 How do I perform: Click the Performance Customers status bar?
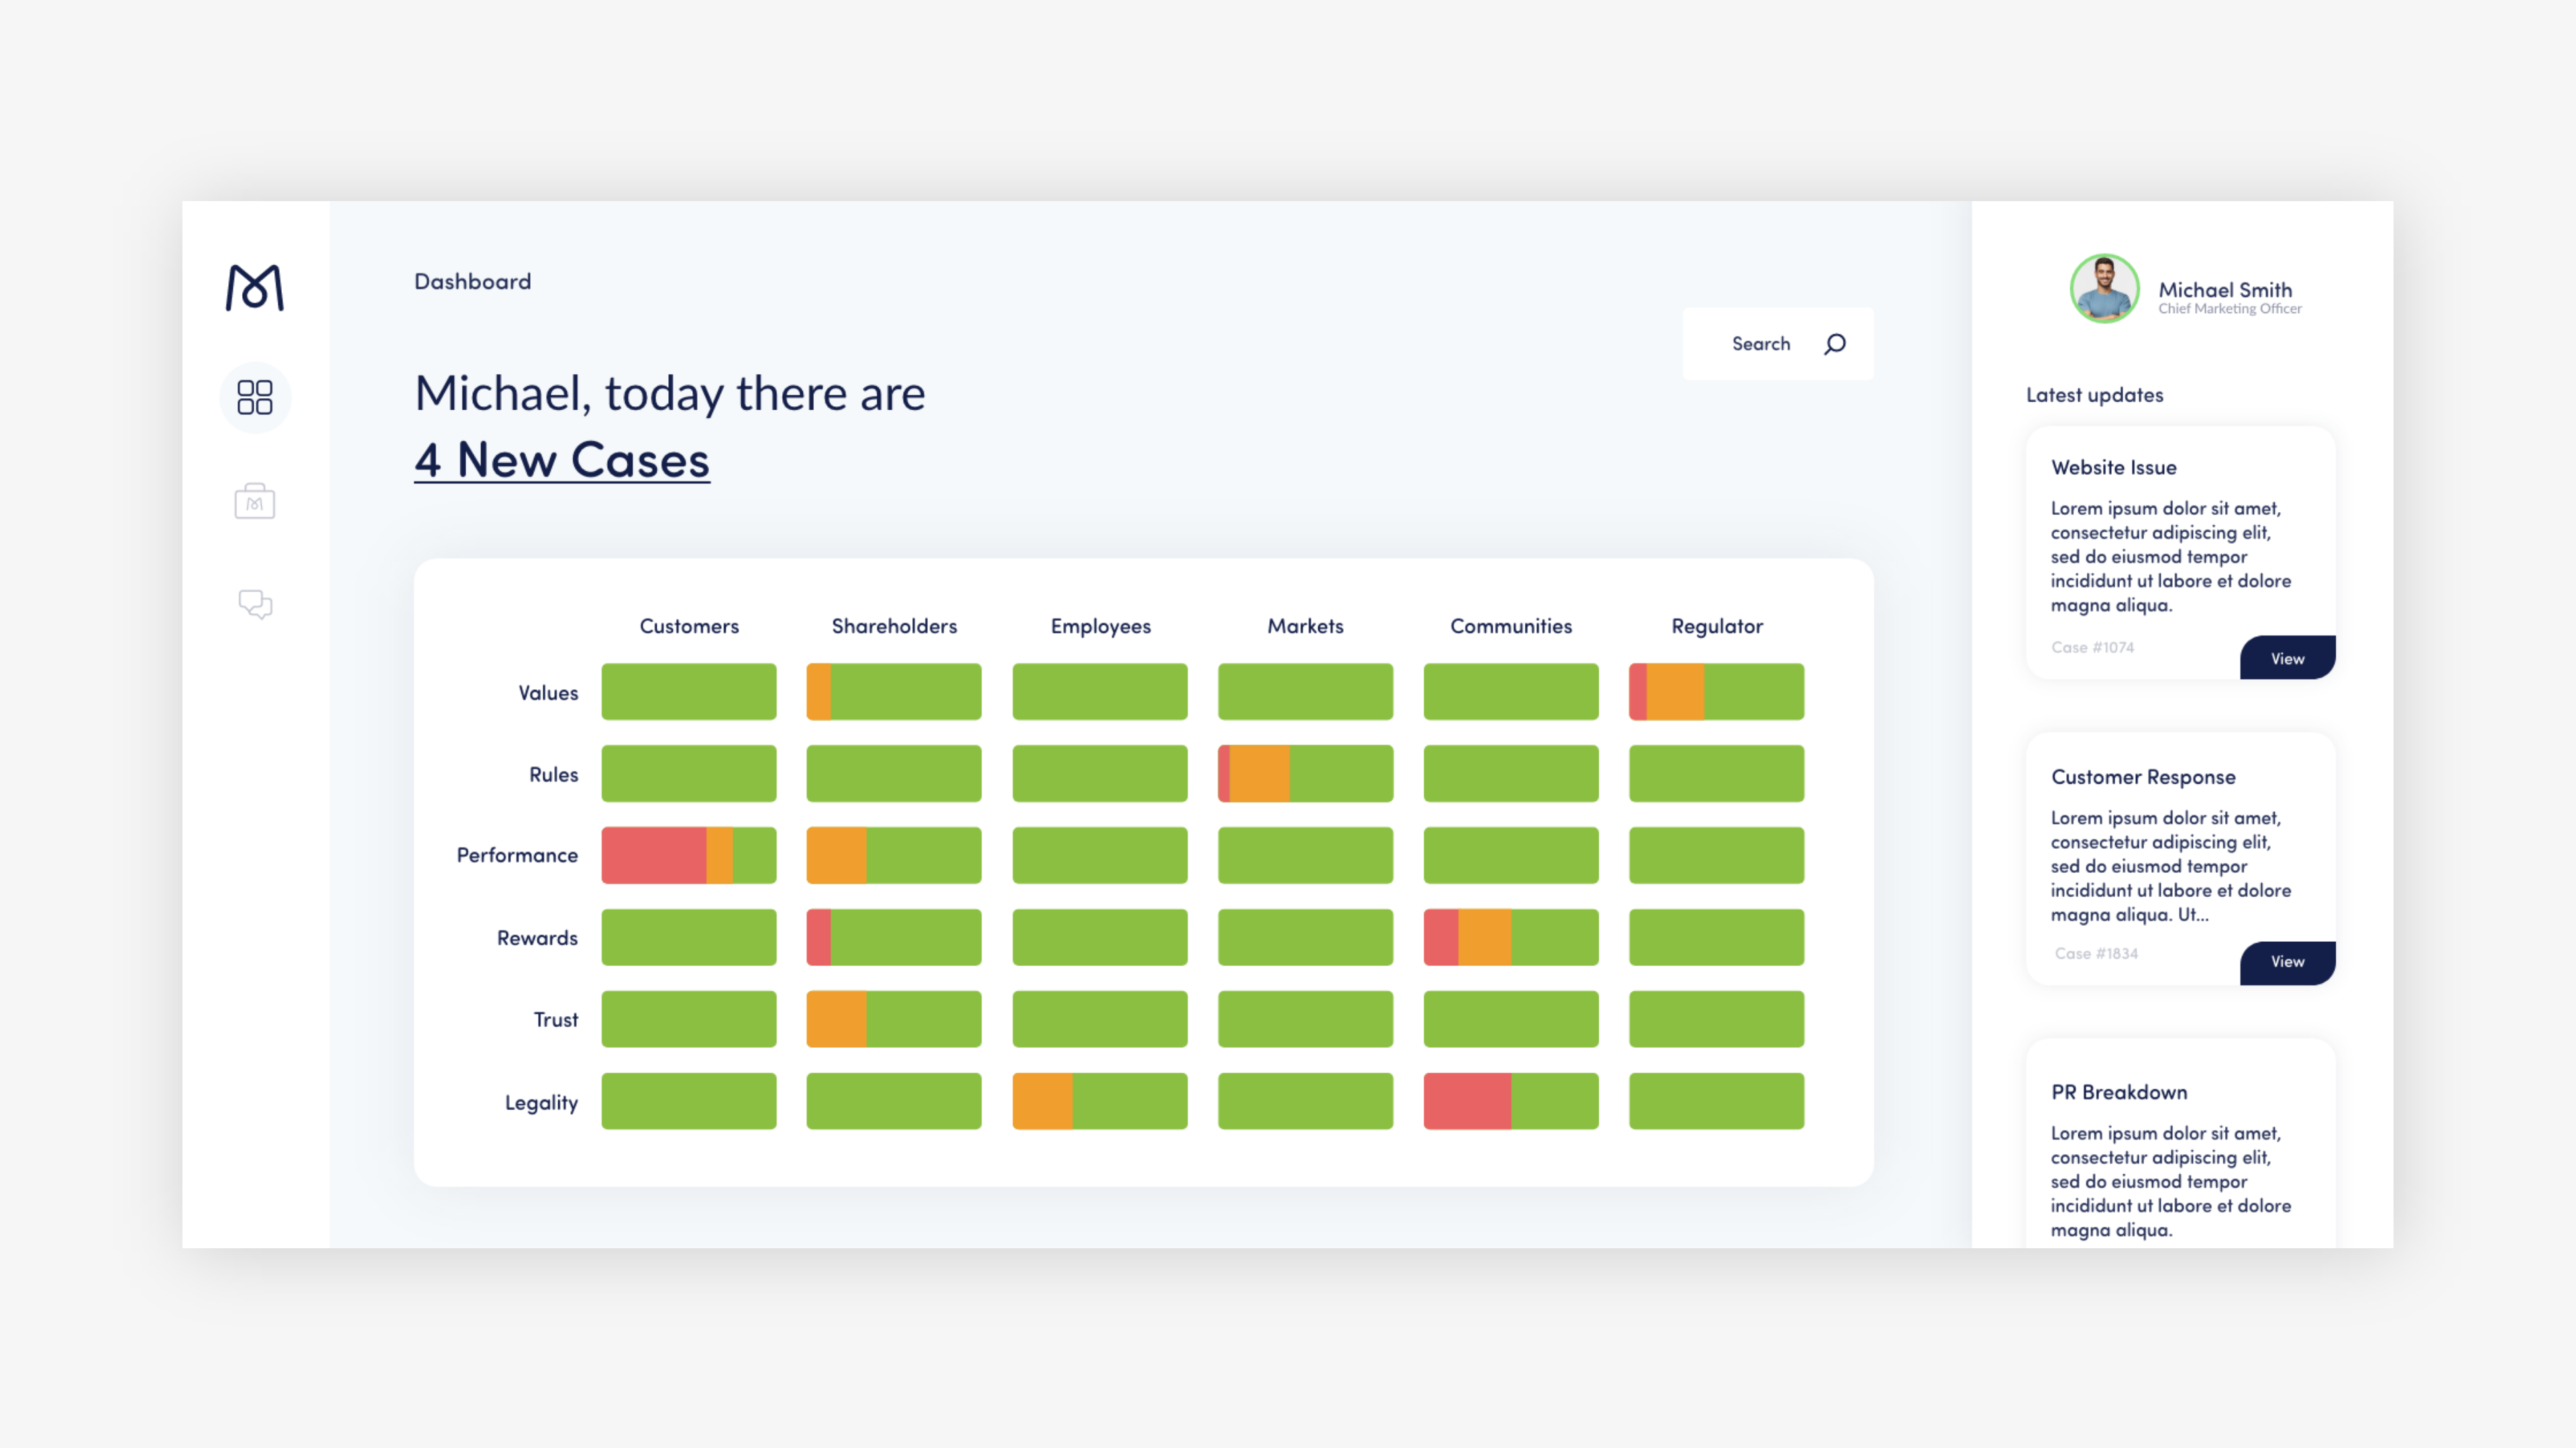[688, 855]
